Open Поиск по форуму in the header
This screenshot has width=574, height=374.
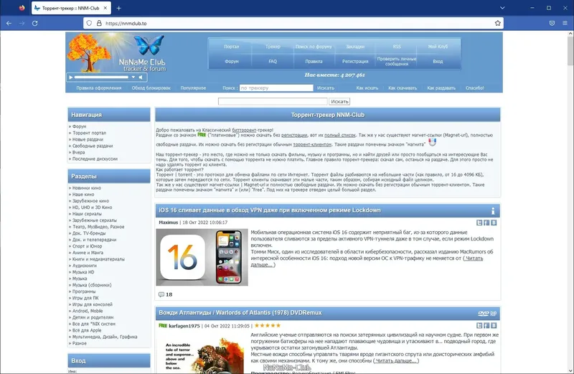point(314,47)
